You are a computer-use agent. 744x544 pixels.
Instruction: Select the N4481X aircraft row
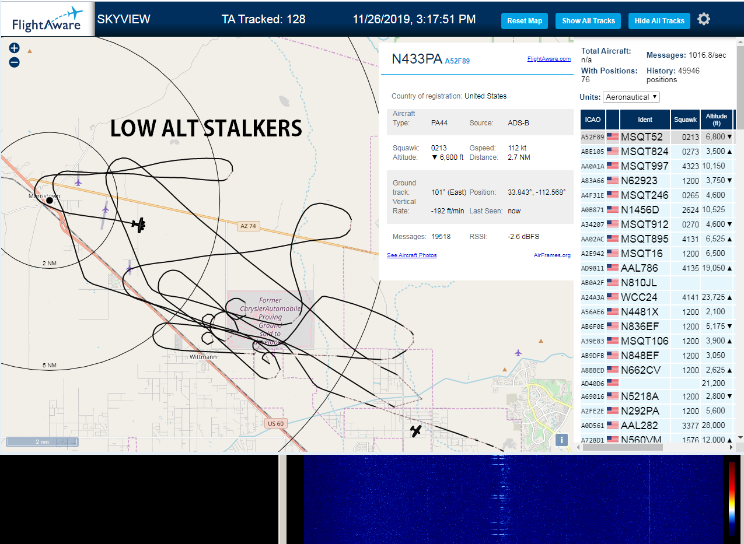[656, 312]
